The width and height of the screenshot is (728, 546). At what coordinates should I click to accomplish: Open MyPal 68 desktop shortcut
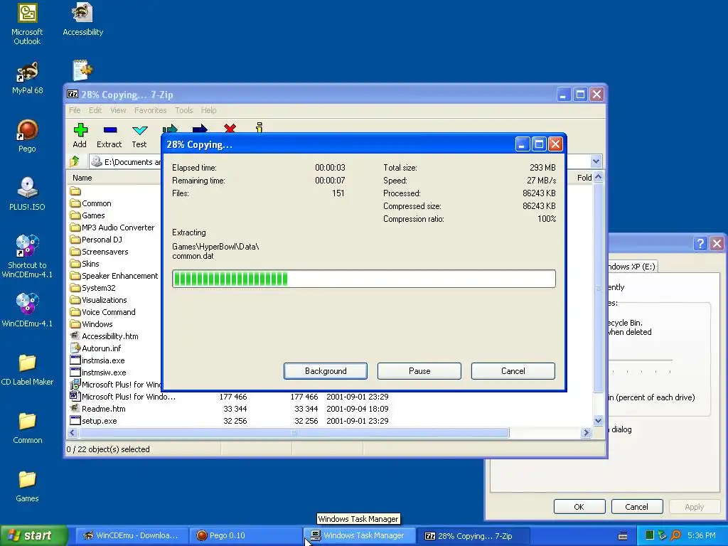coord(27,77)
